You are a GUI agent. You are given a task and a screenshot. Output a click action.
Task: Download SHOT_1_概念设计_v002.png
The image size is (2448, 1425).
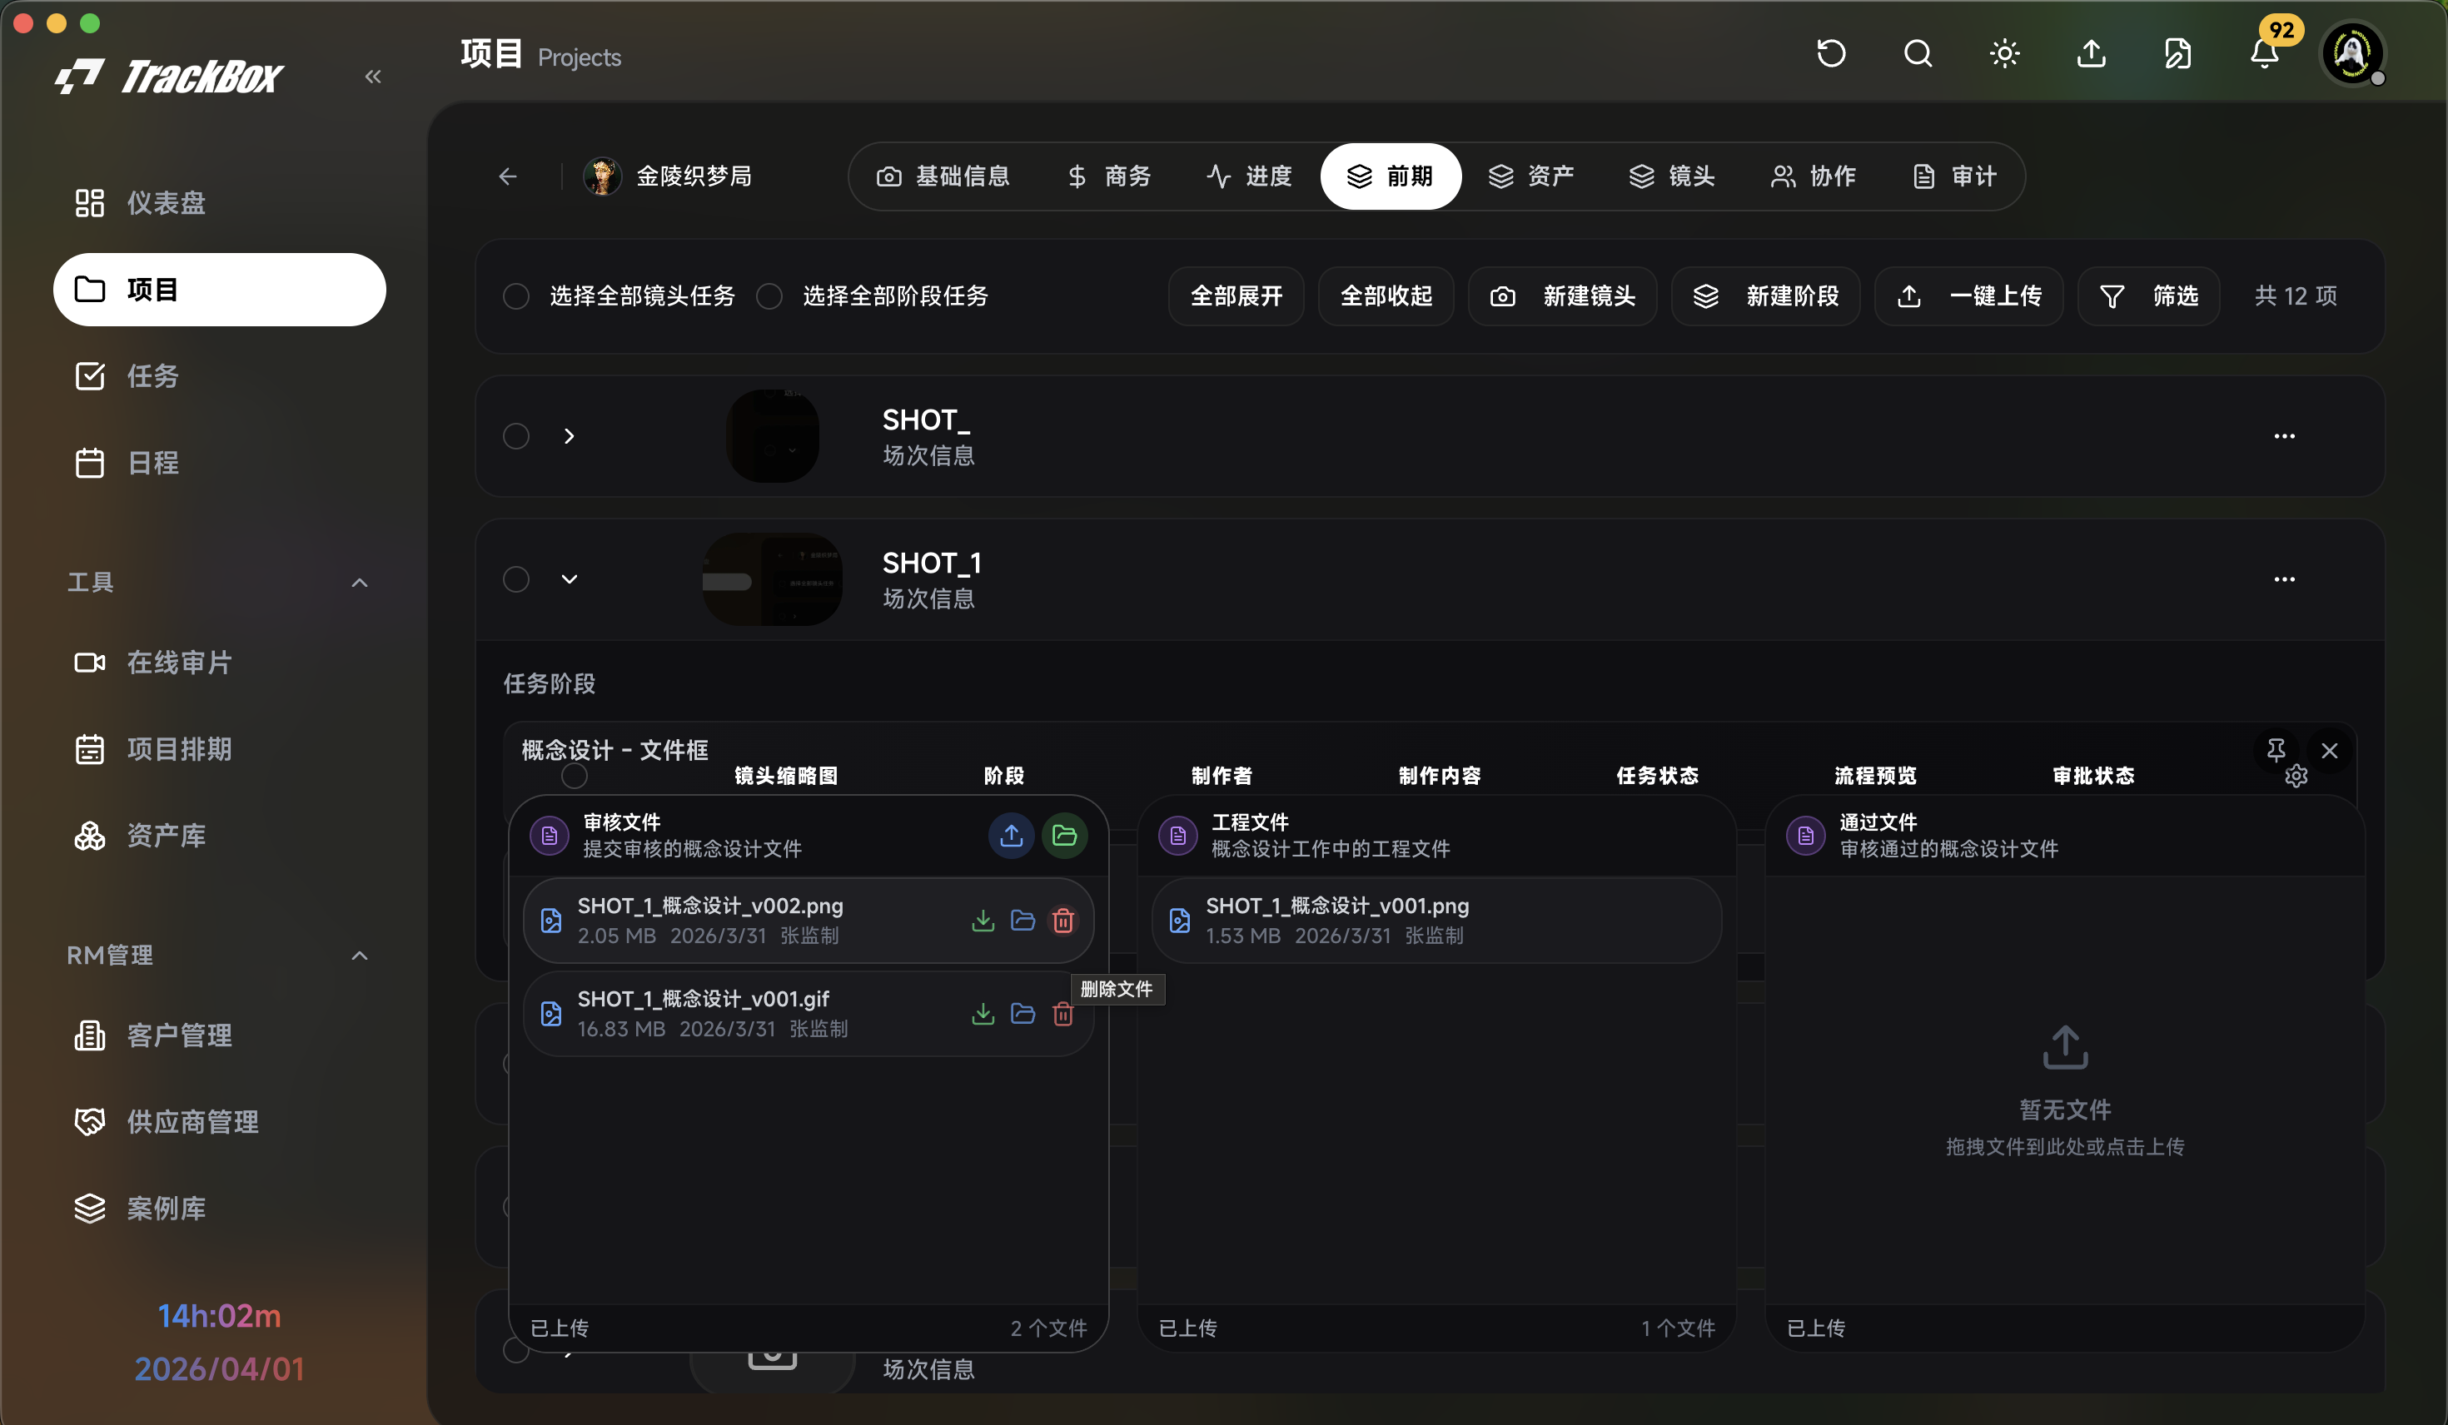pos(983,920)
